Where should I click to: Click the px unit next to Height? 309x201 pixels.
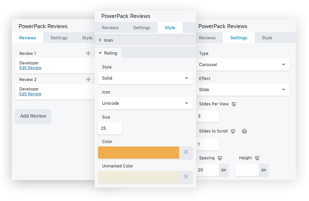pyautogui.click(x=264, y=170)
